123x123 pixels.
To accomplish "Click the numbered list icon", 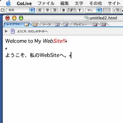I will click(117, 10).
